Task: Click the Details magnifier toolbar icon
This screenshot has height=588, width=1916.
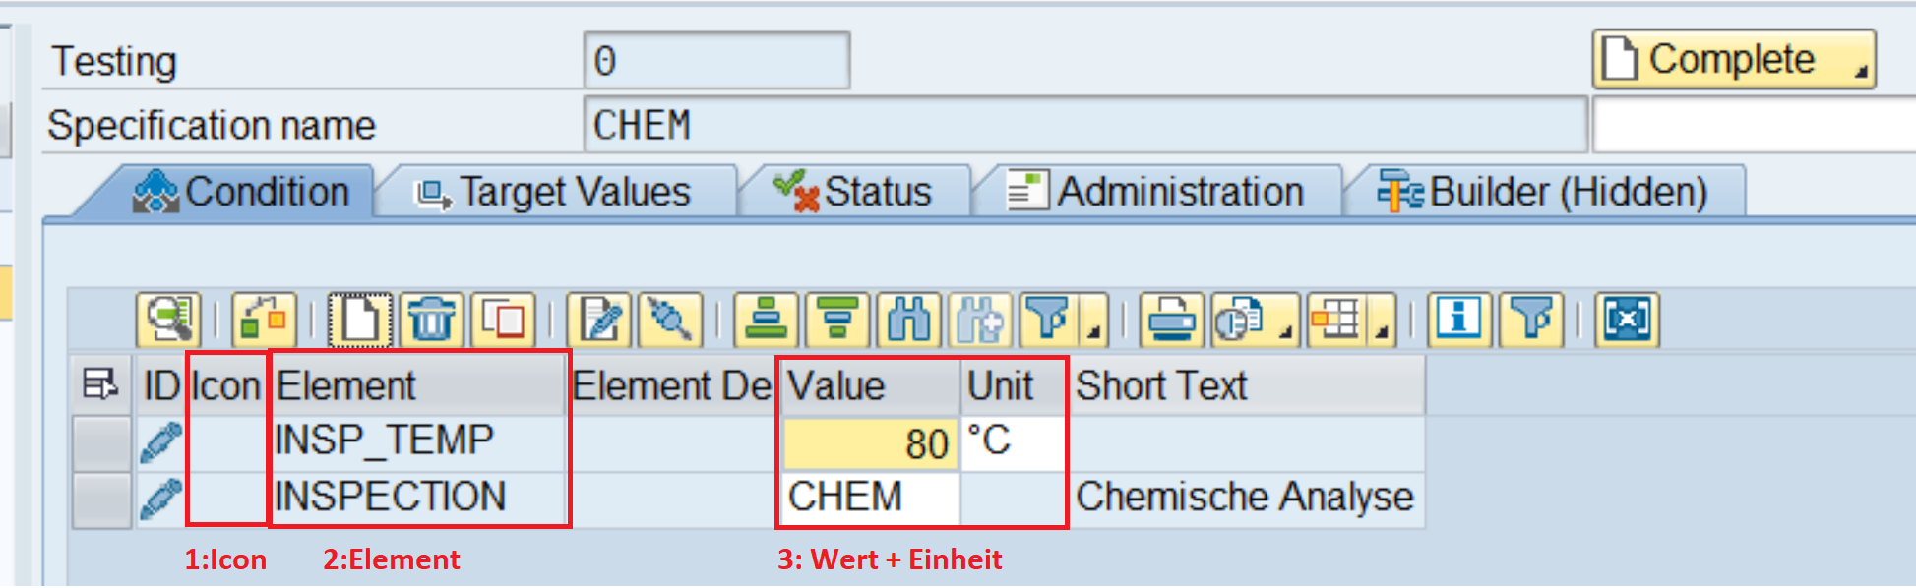Action: tap(168, 321)
